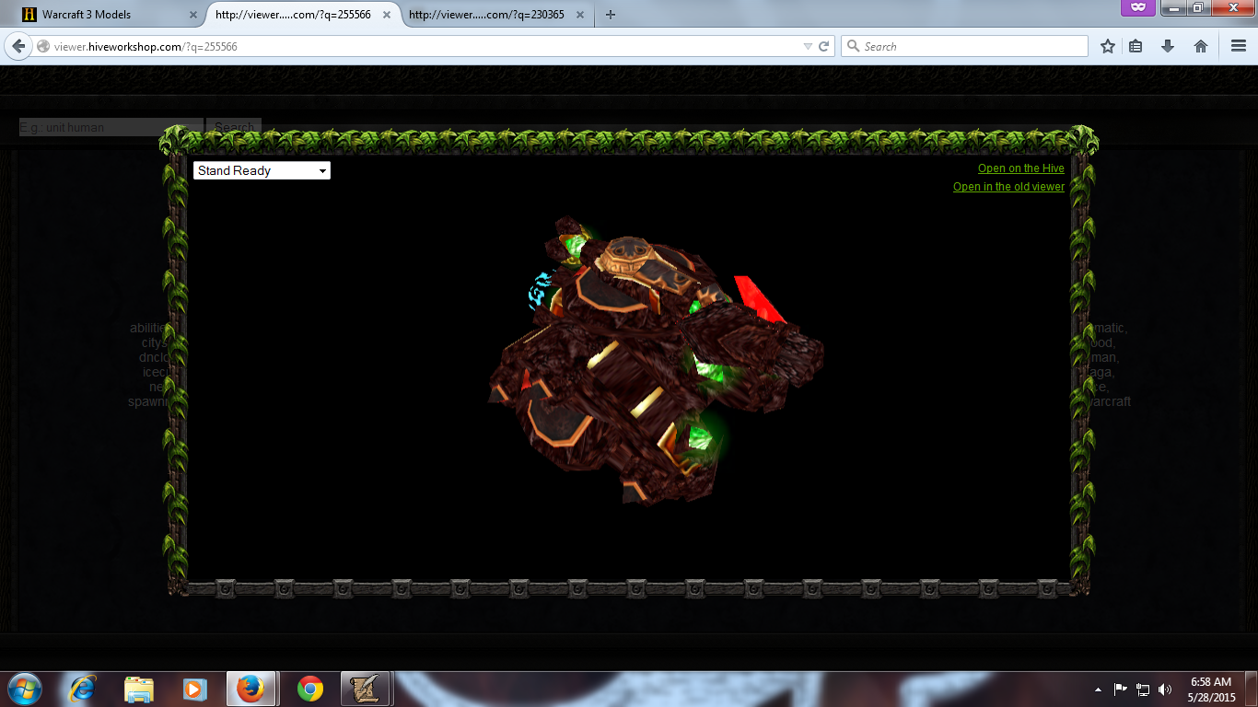Go back using the Firefox back arrow
This screenshot has height=707, width=1258.
[x=18, y=46]
